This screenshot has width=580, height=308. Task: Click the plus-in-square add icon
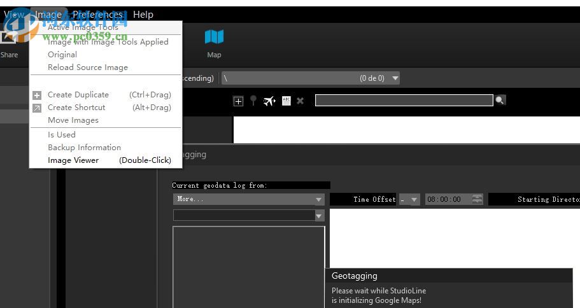pyautogui.click(x=239, y=101)
